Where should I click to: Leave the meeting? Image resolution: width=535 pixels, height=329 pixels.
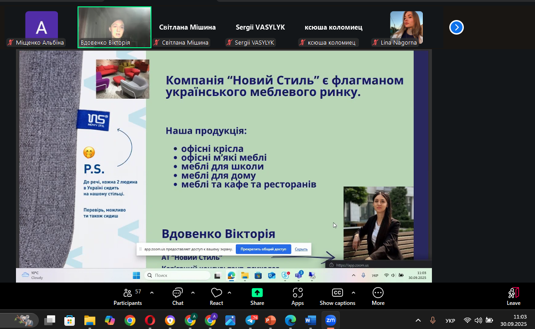(514, 296)
